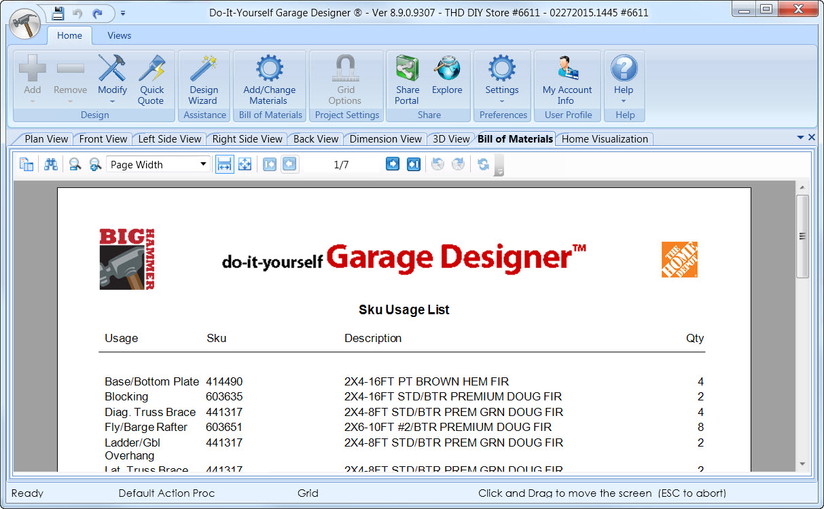The height and width of the screenshot is (509, 824).
Task: Click the report scrollbar up arrow
Action: [802, 187]
